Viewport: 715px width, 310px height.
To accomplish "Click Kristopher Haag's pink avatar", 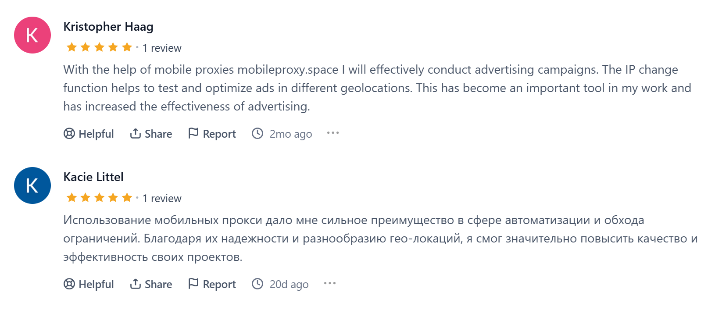I will 32,35.
